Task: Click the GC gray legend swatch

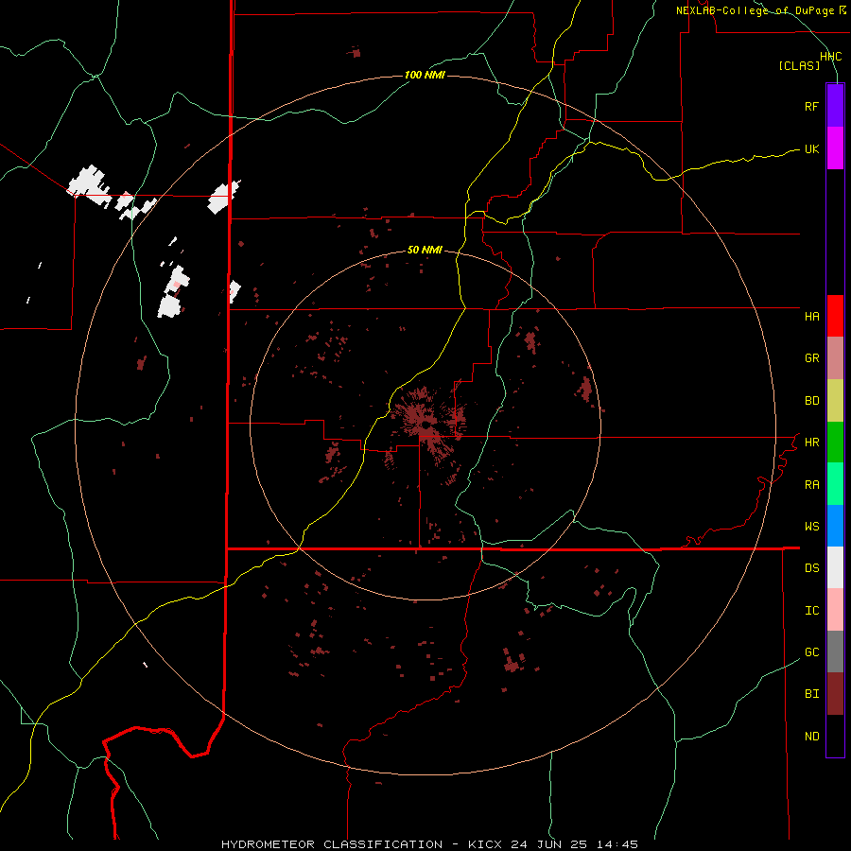Action: click(835, 651)
